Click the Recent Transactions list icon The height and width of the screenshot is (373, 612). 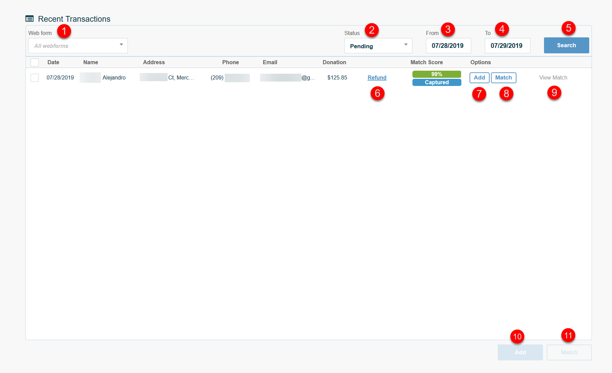pos(30,19)
